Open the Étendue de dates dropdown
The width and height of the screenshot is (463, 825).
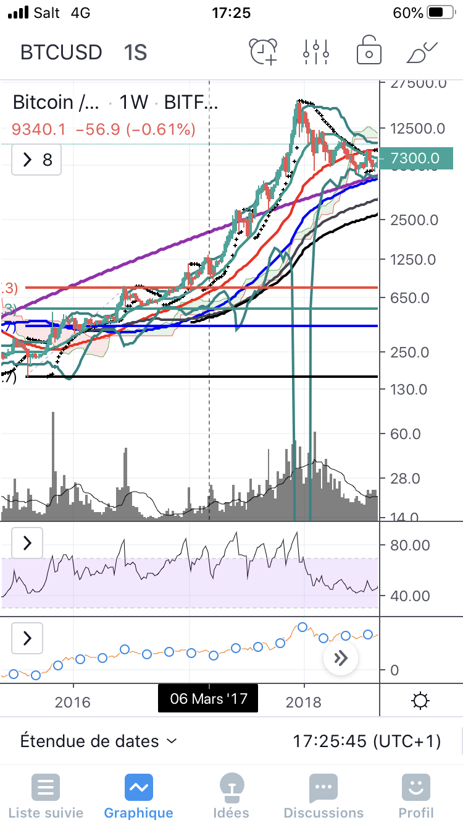[x=99, y=741]
